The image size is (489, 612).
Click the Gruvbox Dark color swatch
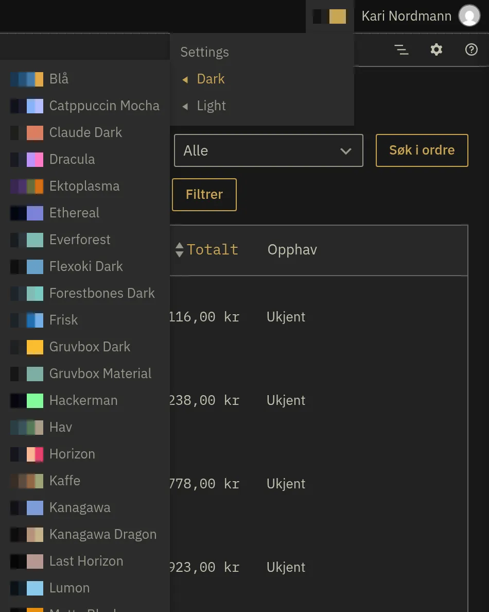point(27,347)
